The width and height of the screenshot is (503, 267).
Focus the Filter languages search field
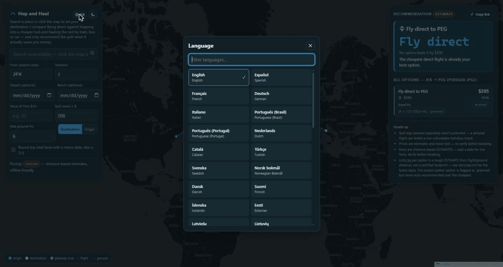[251, 59]
